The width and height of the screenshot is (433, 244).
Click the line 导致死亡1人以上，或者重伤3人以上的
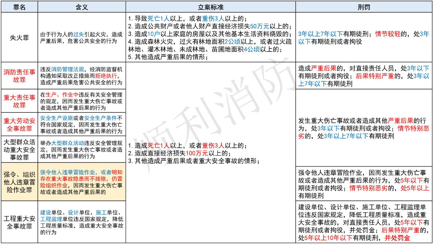(187, 18)
